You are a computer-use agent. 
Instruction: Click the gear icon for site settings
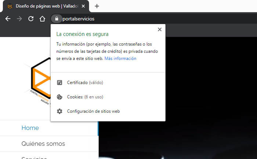point(59,111)
